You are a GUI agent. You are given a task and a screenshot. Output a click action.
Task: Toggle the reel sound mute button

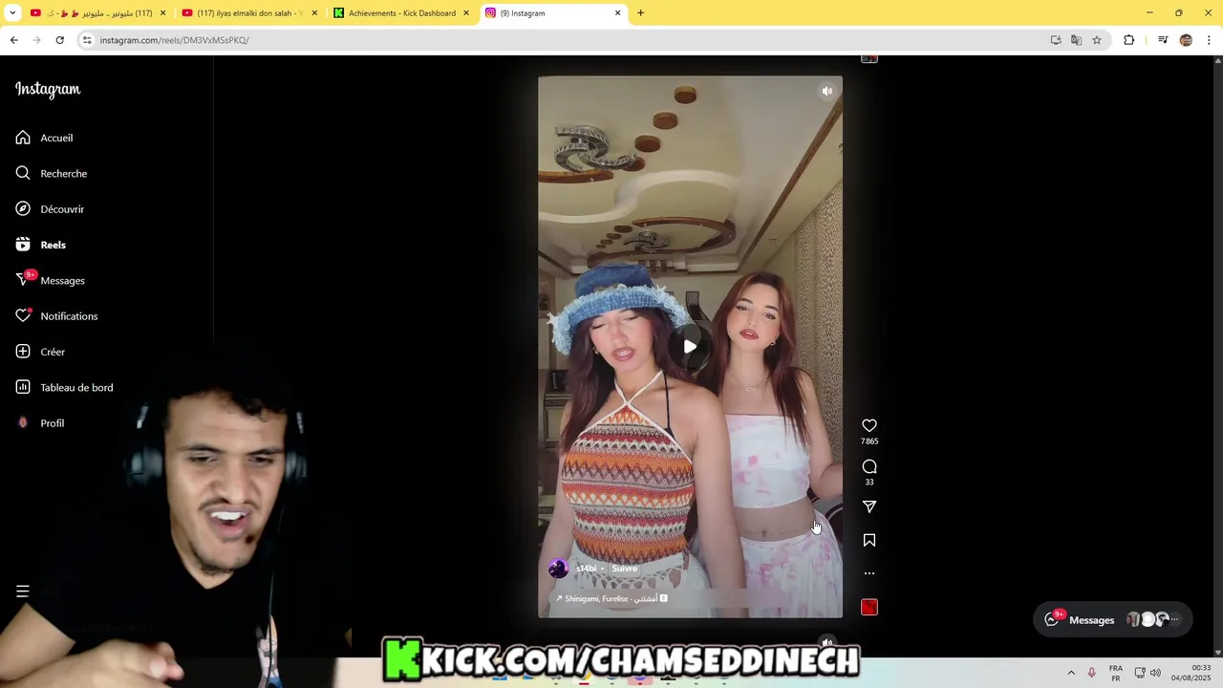[x=827, y=91]
